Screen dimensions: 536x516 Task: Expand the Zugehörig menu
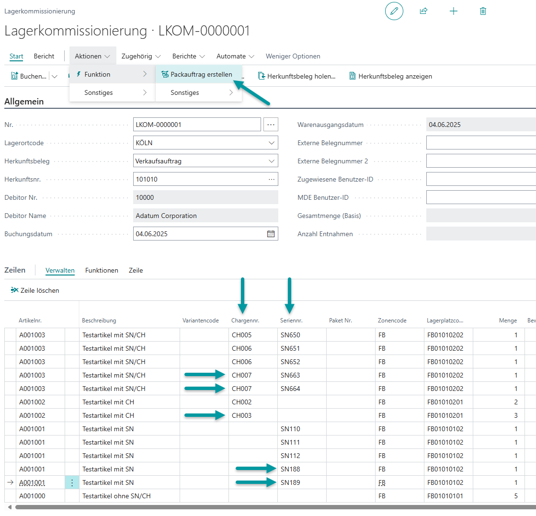pos(141,56)
